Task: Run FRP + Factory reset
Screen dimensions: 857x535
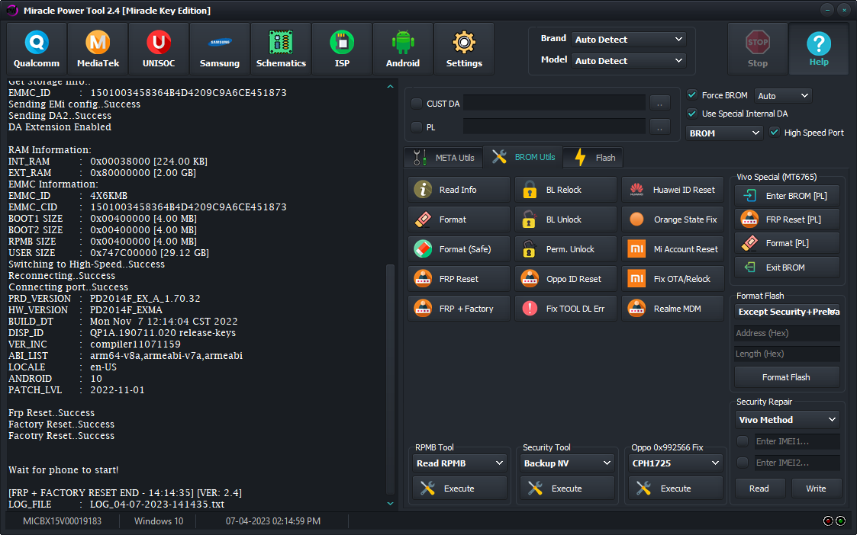Action: 459,309
